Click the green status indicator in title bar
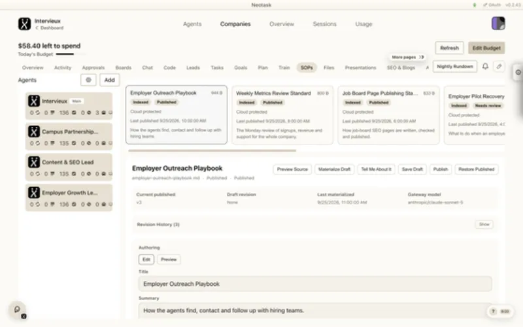The height and width of the screenshot is (327, 523). pos(475,5)
